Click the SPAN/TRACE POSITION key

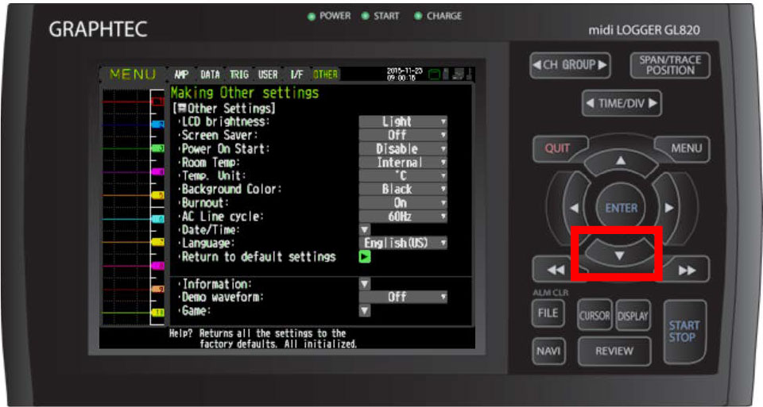coord(670,65)
